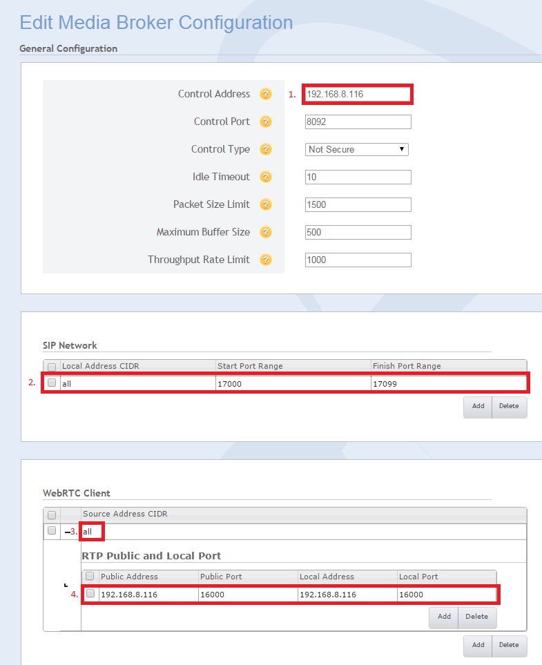542x665 pixels.
Task: Select the 17099 finish port cell
Action: point(449,383)
